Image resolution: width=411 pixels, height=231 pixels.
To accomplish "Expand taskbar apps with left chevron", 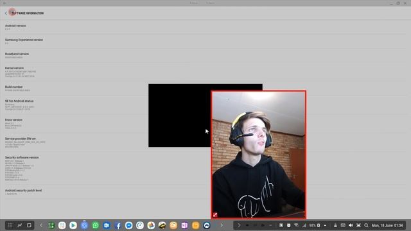I will click(x=41, y=225).
